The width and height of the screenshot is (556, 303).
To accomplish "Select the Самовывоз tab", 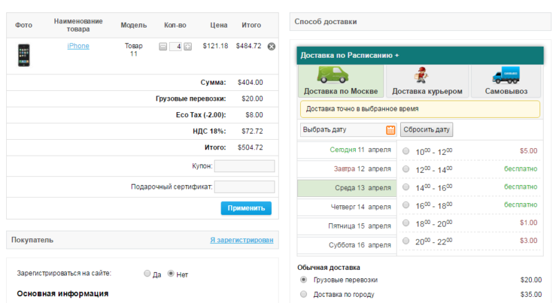I will coord(506,81).
